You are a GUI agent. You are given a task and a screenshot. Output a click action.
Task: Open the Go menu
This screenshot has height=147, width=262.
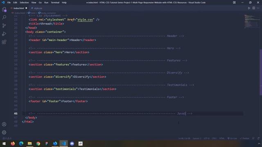(x=40, y=2)
